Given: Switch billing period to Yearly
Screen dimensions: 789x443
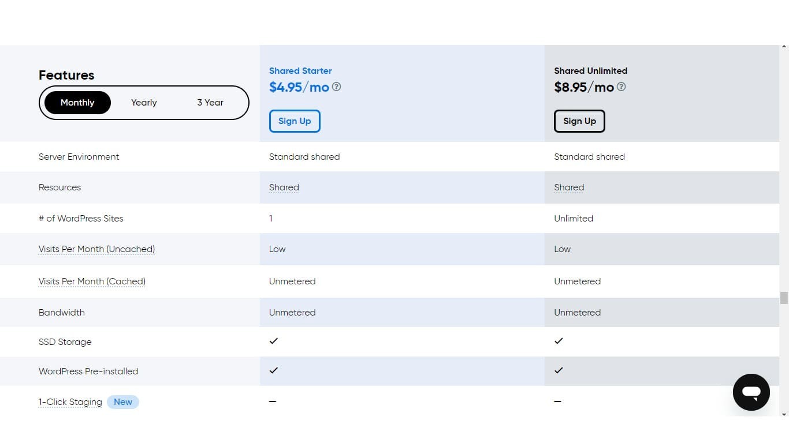Looking at the screenshot, I should 144,103.
